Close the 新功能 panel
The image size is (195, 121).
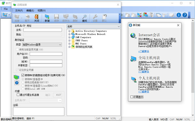point(178,25)
